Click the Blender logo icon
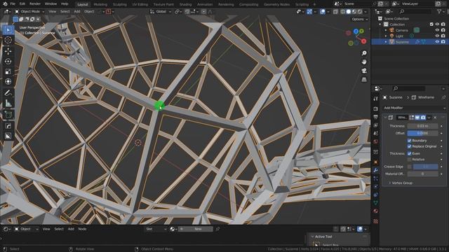 tap(5, 4)
